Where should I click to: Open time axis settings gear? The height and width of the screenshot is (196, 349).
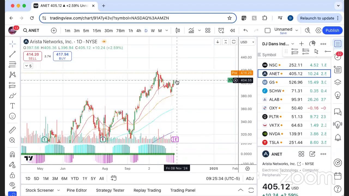(x=248, y=169)
